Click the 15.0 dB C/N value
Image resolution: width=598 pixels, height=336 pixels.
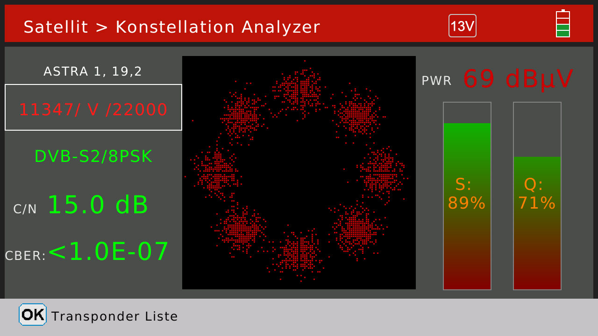[x=98, y=205]
